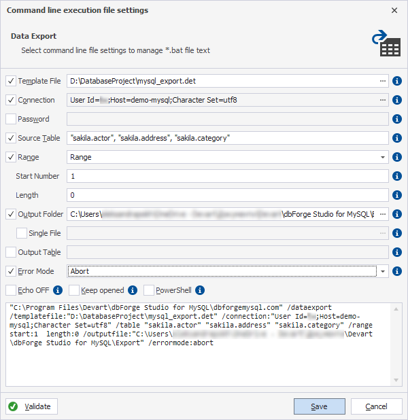408x420 pixels.
Task: Click info icon next to PowerShell
Action: point(200,290)
